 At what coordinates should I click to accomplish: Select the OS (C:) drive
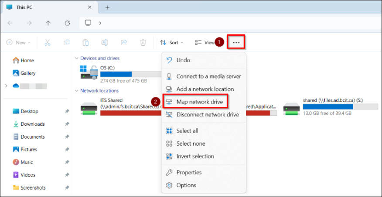click(x=121, y=74)
